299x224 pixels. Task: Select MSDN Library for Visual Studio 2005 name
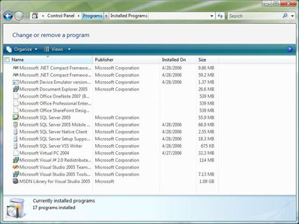[x=54, y=182]
